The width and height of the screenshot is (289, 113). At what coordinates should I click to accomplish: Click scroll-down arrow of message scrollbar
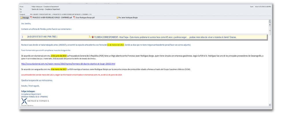[270, 105]
